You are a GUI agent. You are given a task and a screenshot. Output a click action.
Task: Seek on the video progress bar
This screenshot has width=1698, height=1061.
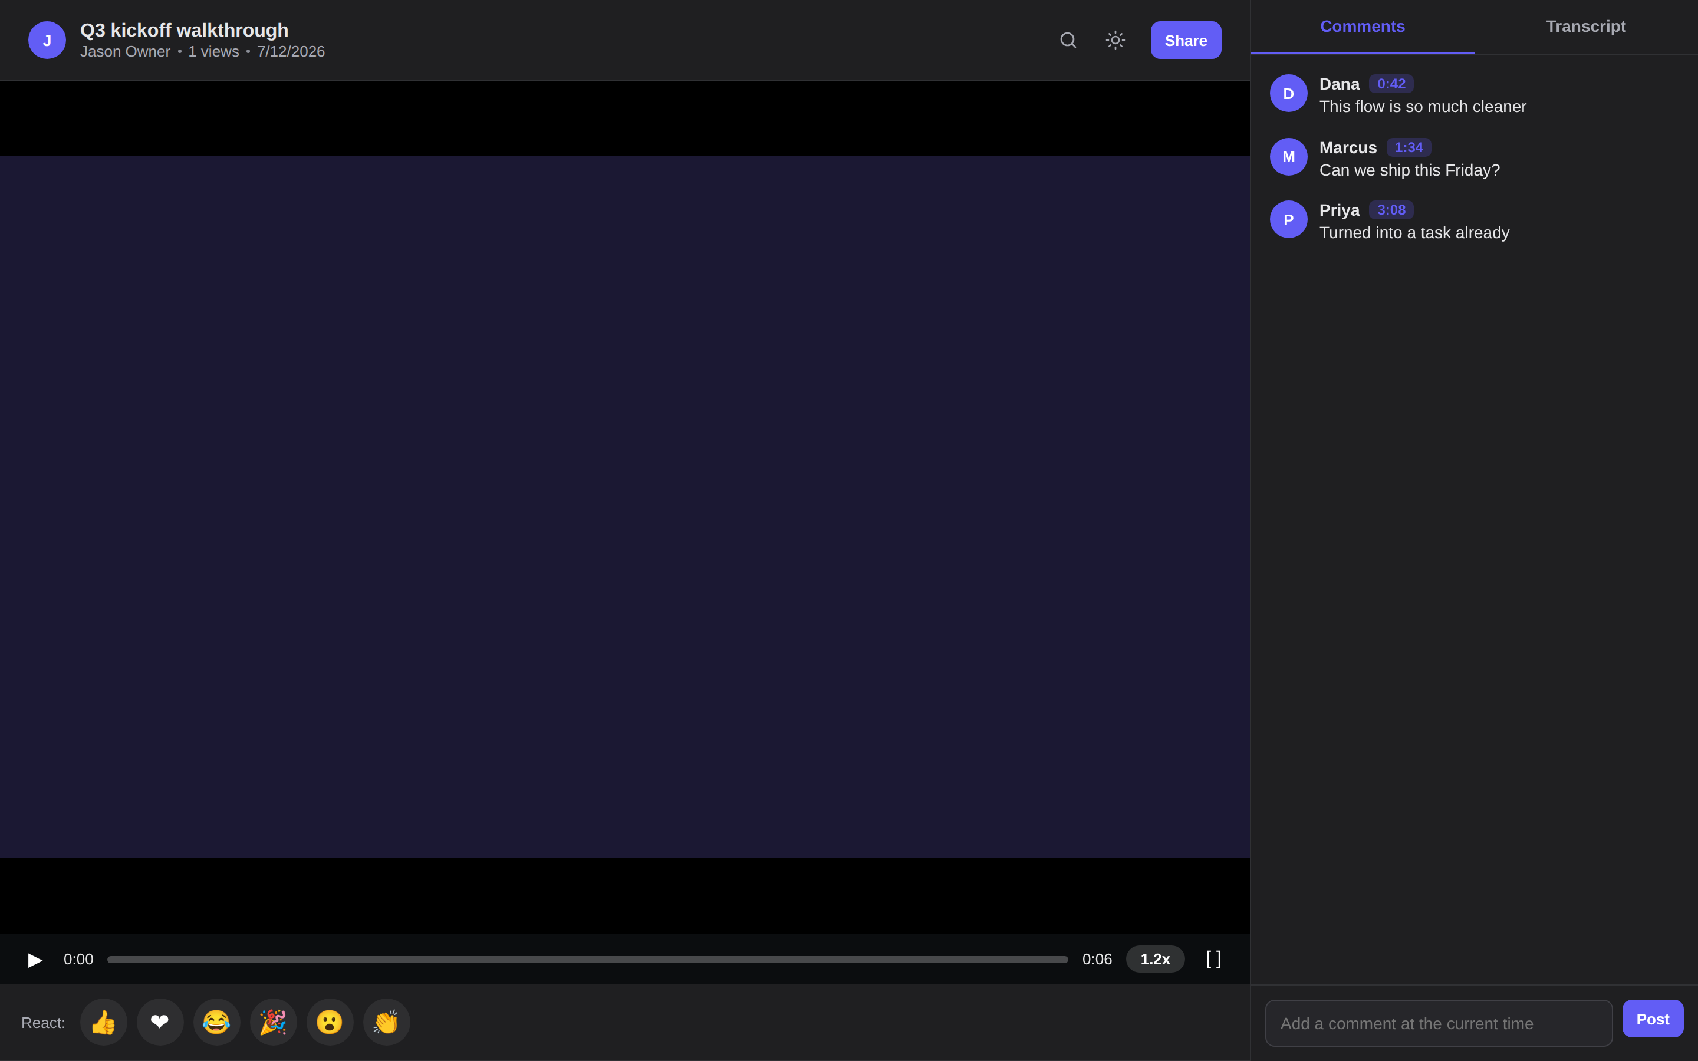tap(587, 959)
